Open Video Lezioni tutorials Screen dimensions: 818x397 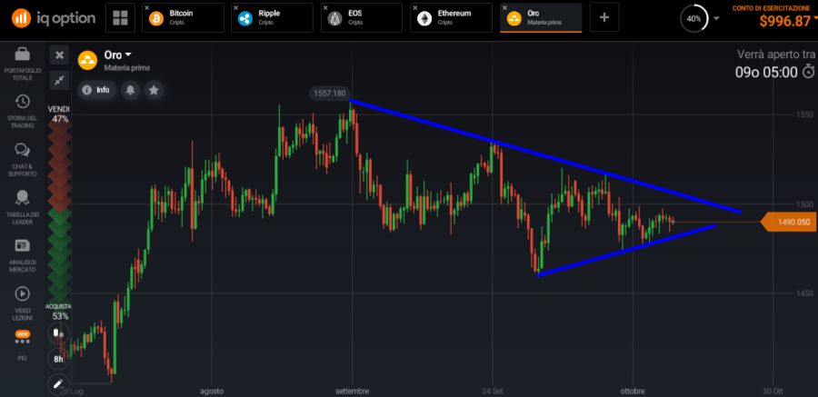point(22,301)
